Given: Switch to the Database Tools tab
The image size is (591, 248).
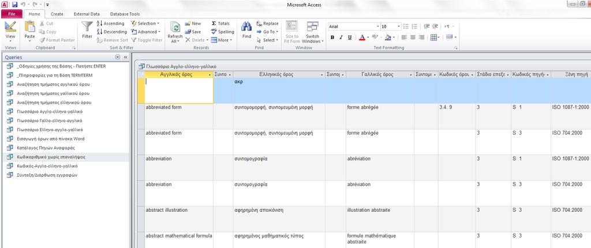Looking at the screenshot, I should (x=125, y=14).
